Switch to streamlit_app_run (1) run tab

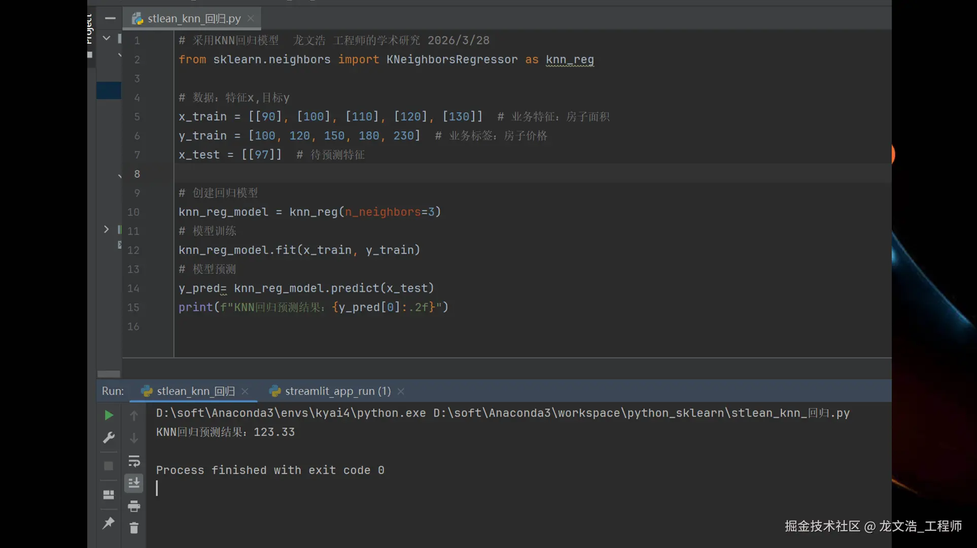(337, 391)
